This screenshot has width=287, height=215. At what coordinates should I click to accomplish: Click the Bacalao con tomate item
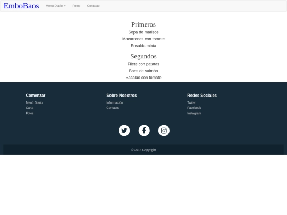tap(143, 78)
